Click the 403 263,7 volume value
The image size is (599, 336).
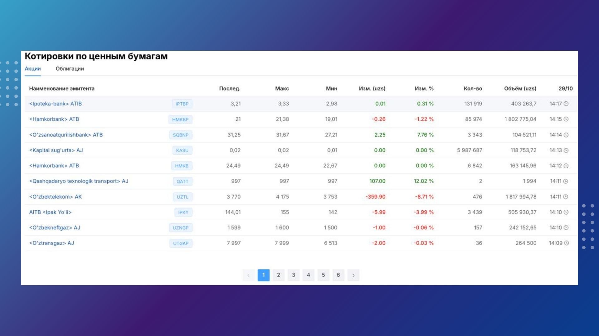tap(524, 104)
